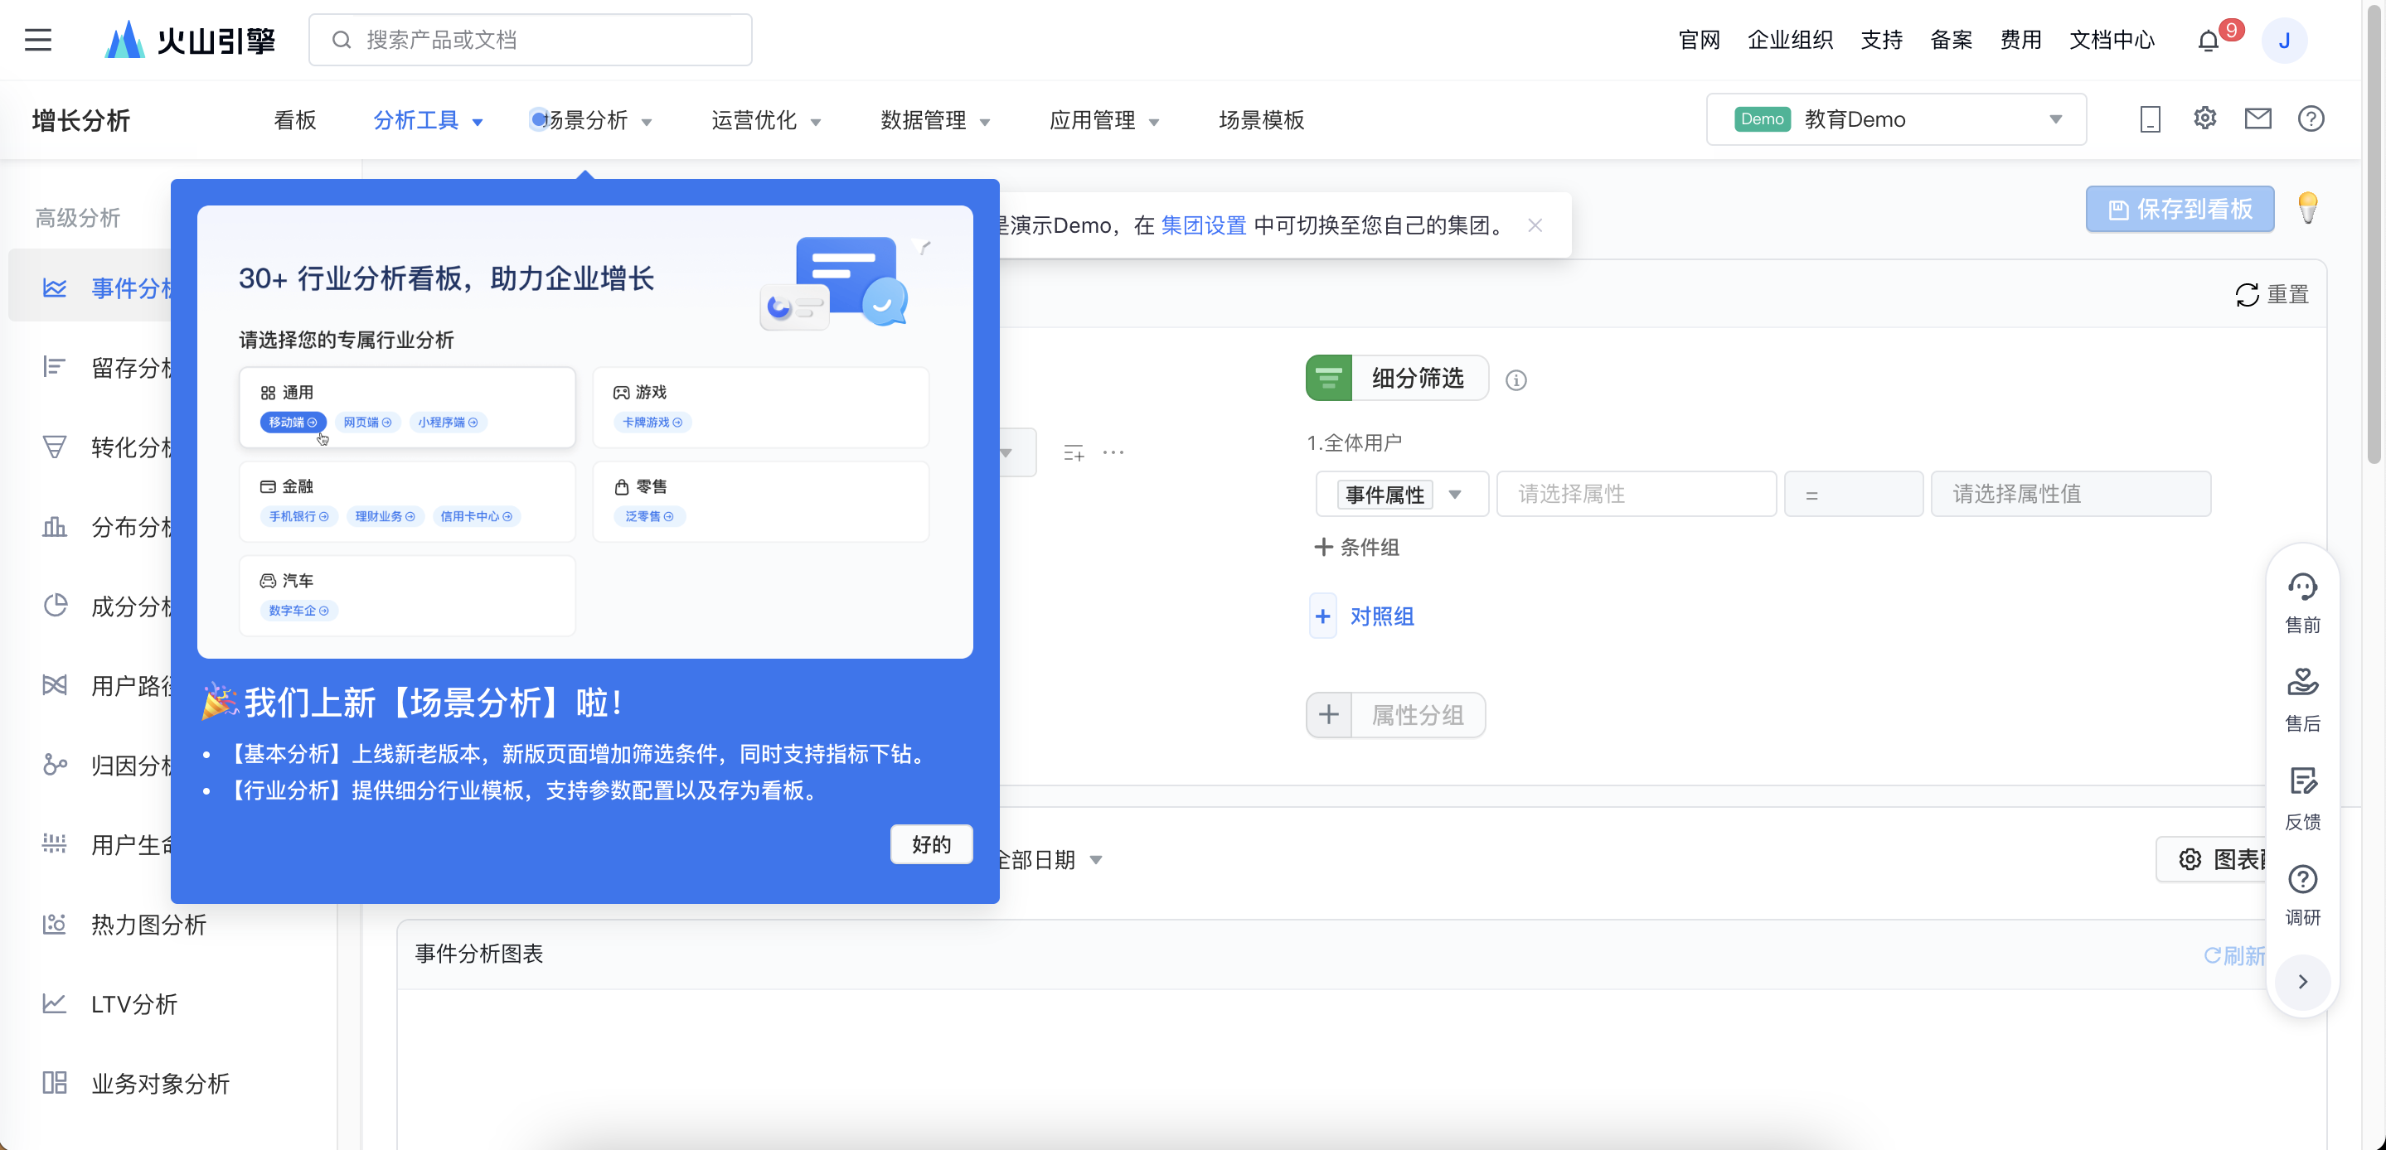Click the 细分筛选 info icon

coord(1515,379)
